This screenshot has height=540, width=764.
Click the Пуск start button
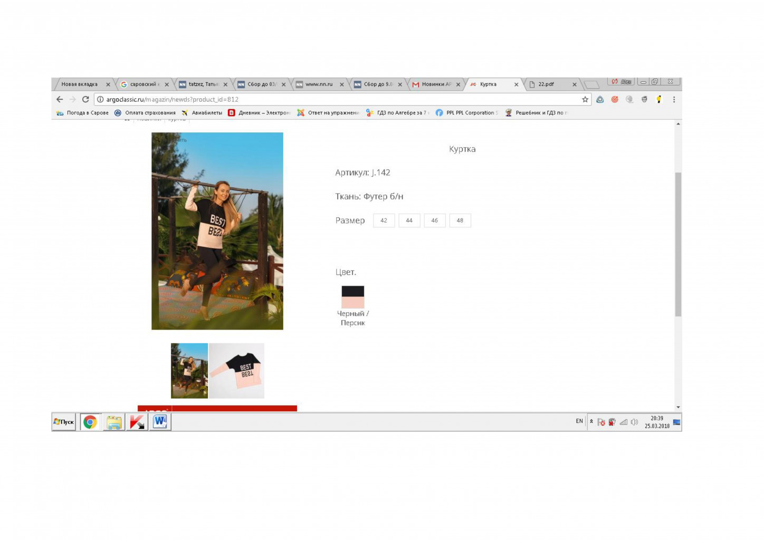pos(64,422)
